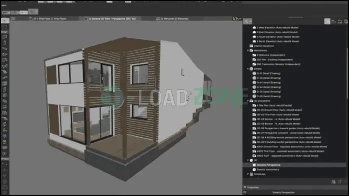Viewport: 349px width, 196px height.
Task: Open the Project Map view in Navigator
Action: pos(327,21)
